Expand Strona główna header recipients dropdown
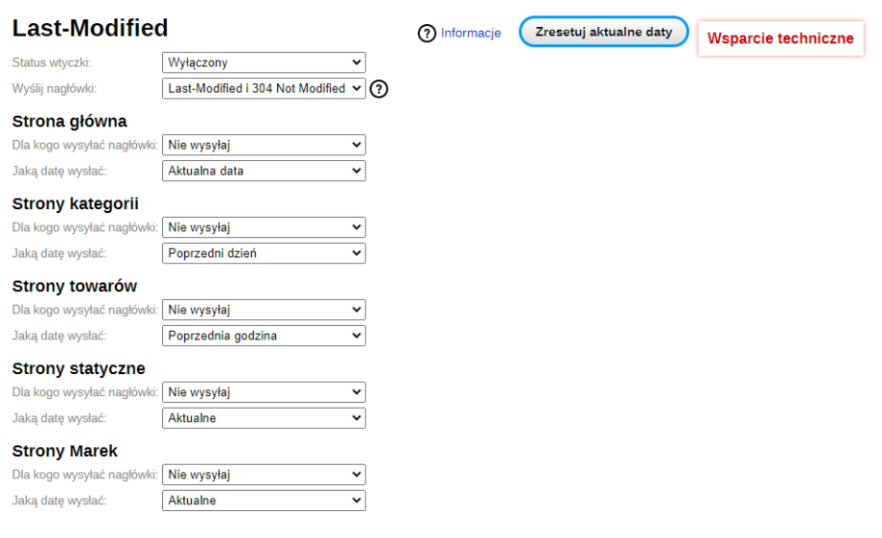The height and width of the screenshot is (538, 882). [x=264, y=146]
